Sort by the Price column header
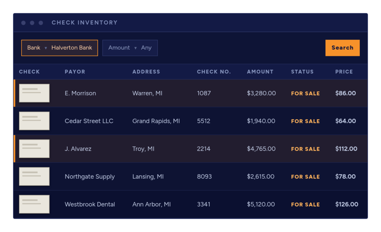This screenshot has width=381, height=232. tap(344, 72)
